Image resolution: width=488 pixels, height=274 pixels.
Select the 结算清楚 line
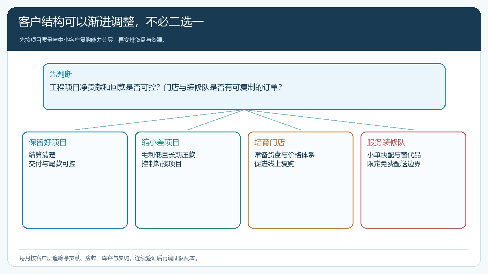[42, 155]
